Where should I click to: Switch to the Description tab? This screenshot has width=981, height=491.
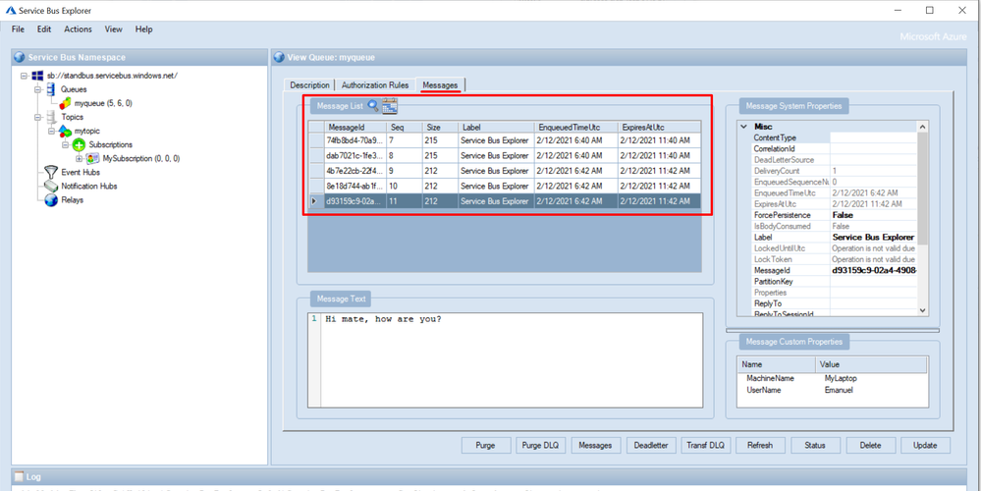point(309,85)
